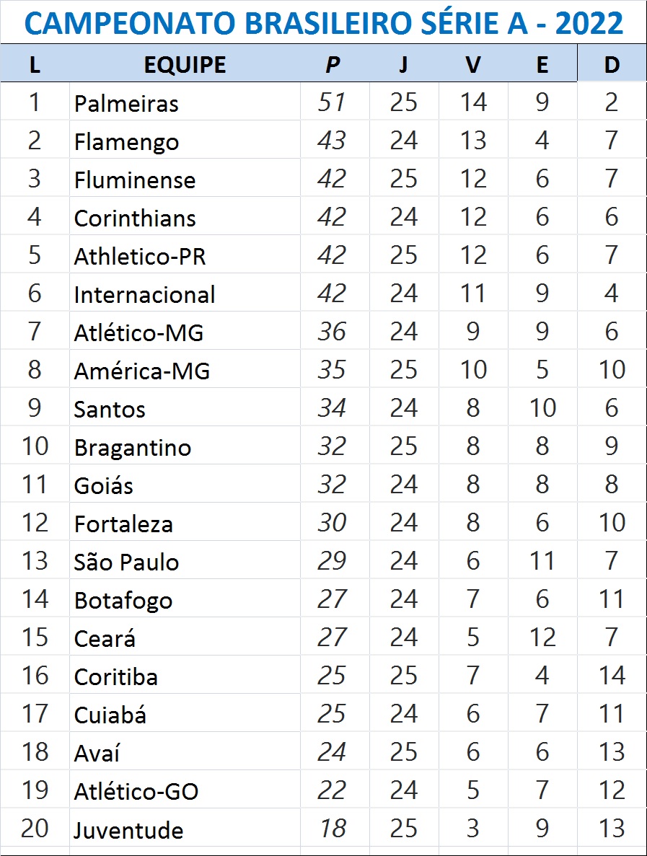This screenshot has width=647, height=856.
Task: Click the V victories column header
Action: [473, 64]
